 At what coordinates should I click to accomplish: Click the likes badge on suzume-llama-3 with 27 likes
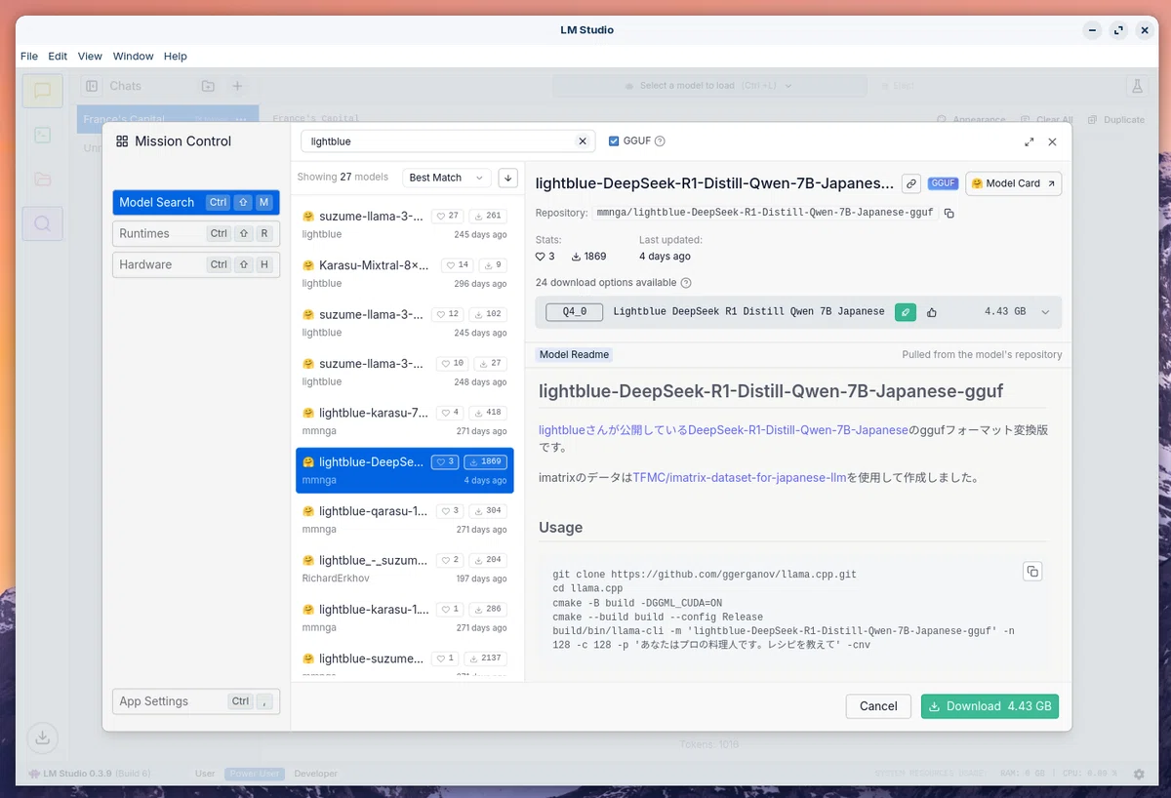pos(448,216)
